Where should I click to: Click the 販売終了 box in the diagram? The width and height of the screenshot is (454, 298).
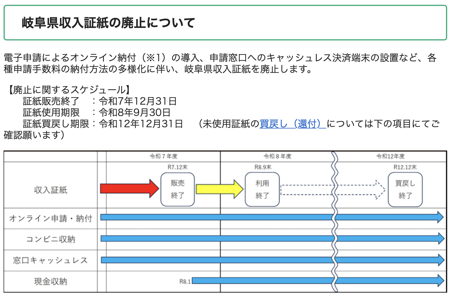point(178,189)
